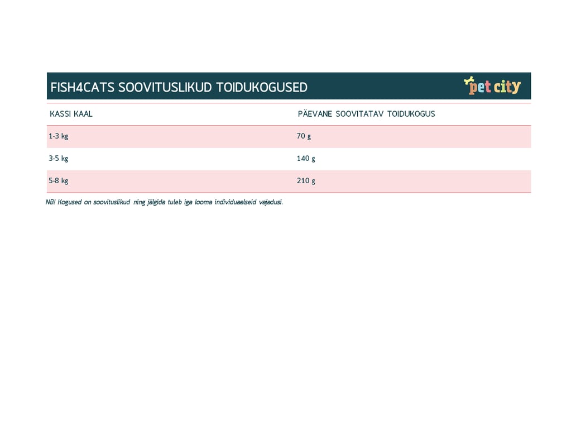Click the '70 g' amount cell
The width and height of the screenshot is (576, 429).
(304, 136)
